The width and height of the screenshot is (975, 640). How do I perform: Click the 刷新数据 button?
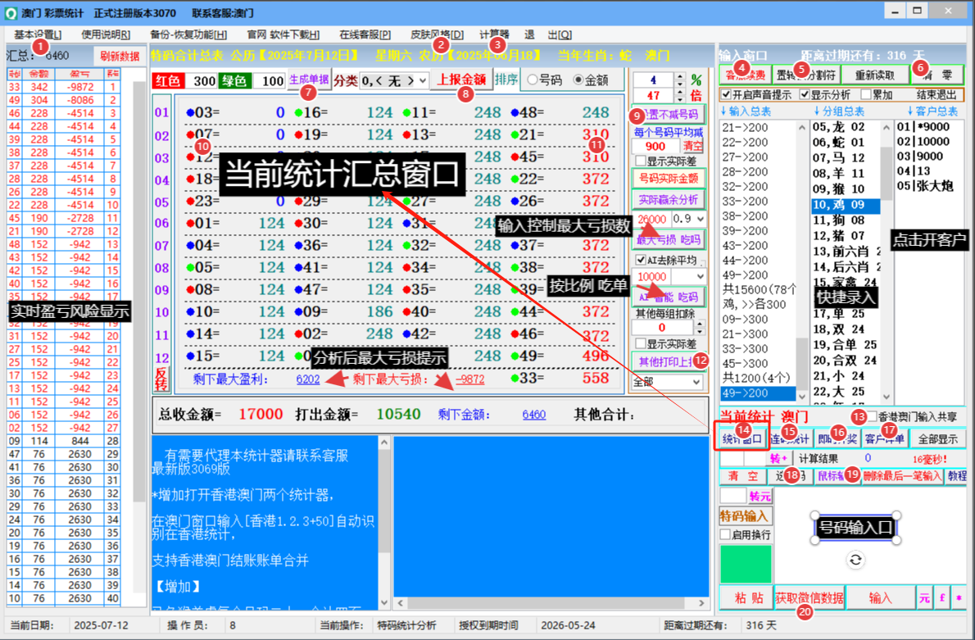tap(120, 56)
